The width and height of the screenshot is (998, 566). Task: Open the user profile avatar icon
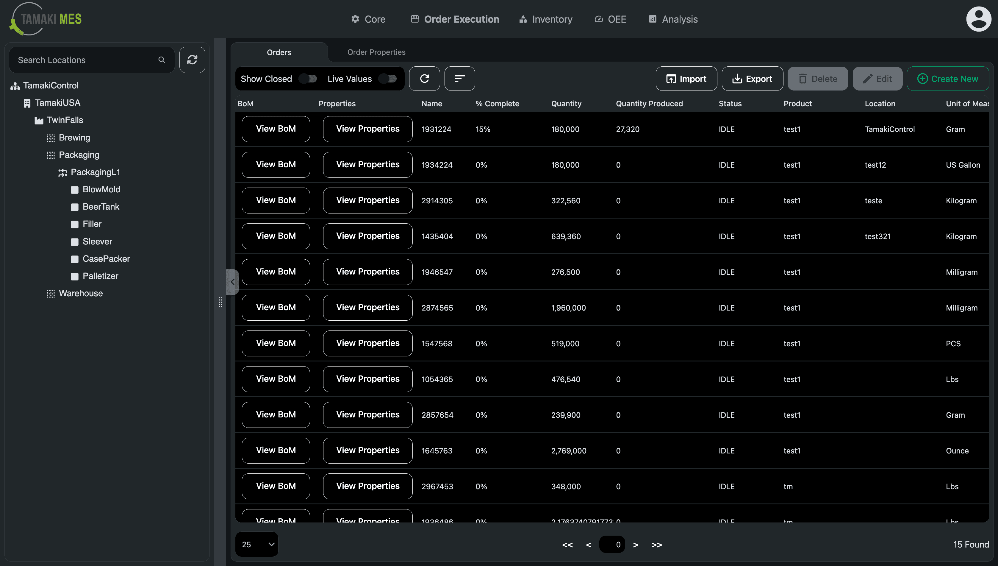pos(978,19)
